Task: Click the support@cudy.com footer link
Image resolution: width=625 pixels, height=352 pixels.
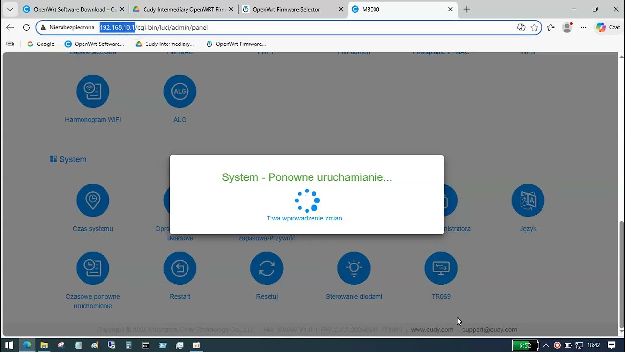Action: click(489, 330)
